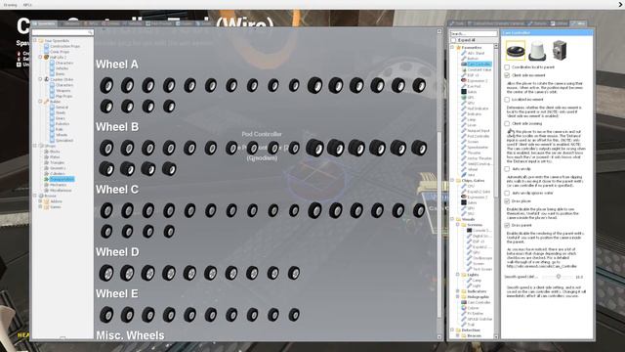Open the Comic Props spawnlist
Viewport: 625px width, 352px height.
coord(57,52)
